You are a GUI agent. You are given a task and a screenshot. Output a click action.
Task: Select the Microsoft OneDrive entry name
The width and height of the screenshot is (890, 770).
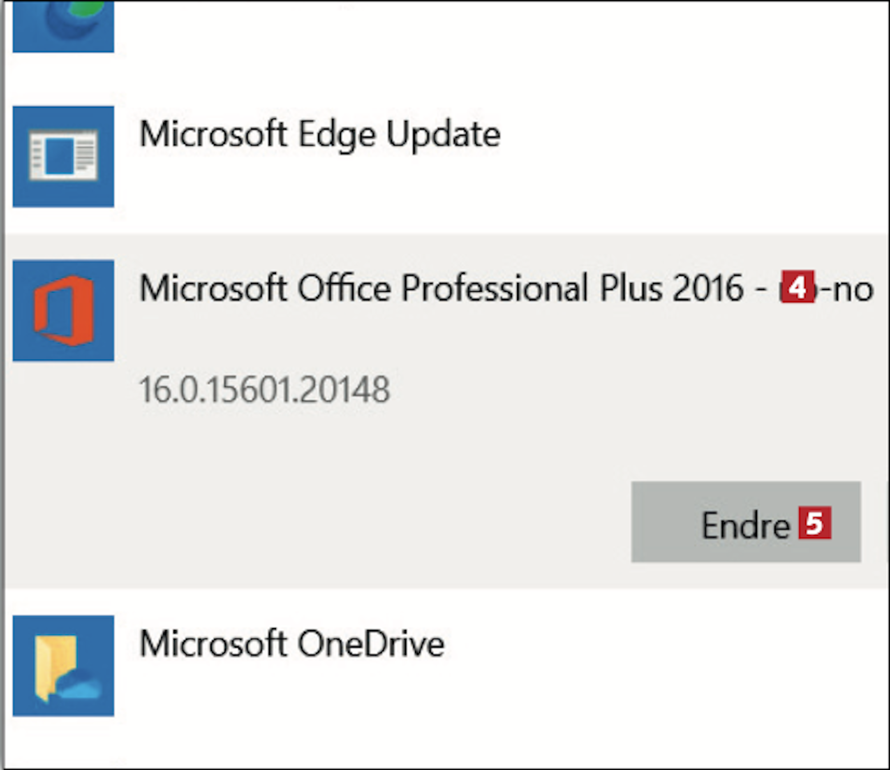point(292,644)
